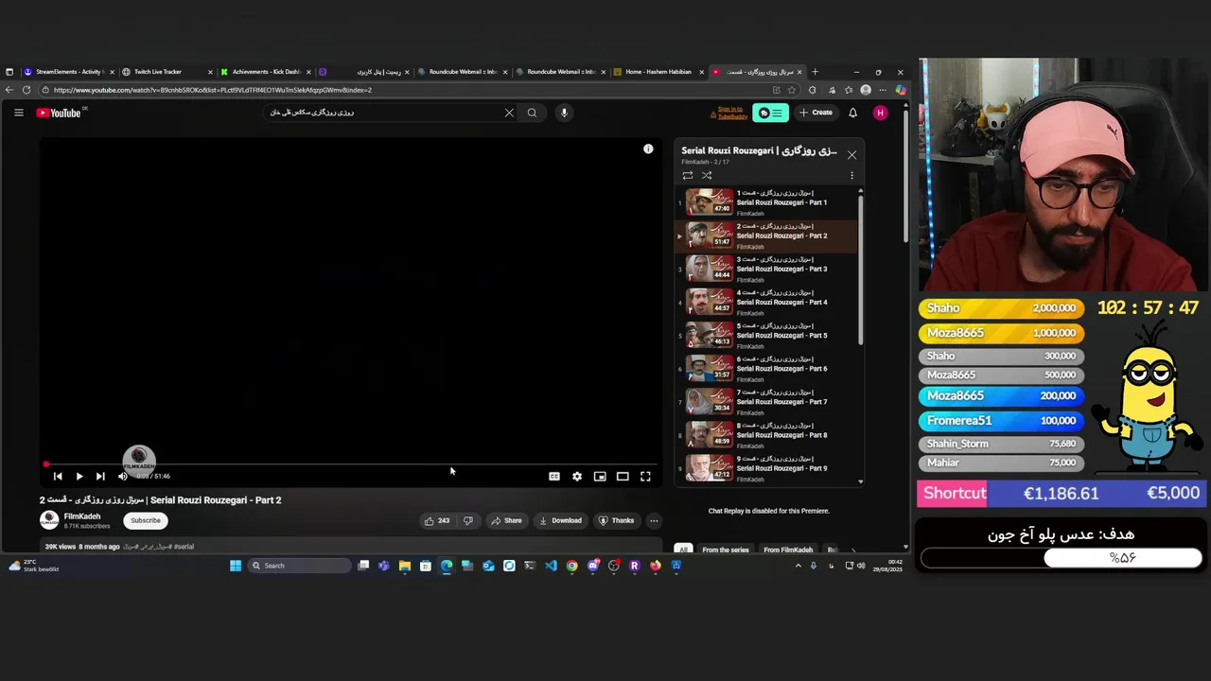Screen dimensions: 1211x681
Task: Click the video info icon in player corner
Action: click(x=648, y=149)
